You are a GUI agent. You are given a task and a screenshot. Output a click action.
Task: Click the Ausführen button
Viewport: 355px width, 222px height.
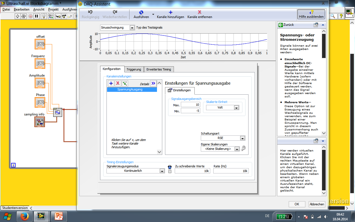[x=141, y=14]
